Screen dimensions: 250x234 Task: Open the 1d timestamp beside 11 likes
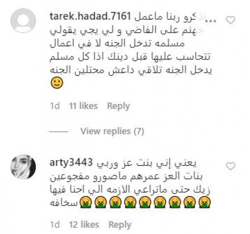tap(55, 106)
